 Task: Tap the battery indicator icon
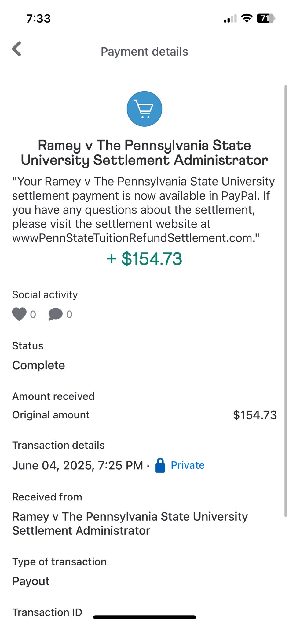point(265,18)
